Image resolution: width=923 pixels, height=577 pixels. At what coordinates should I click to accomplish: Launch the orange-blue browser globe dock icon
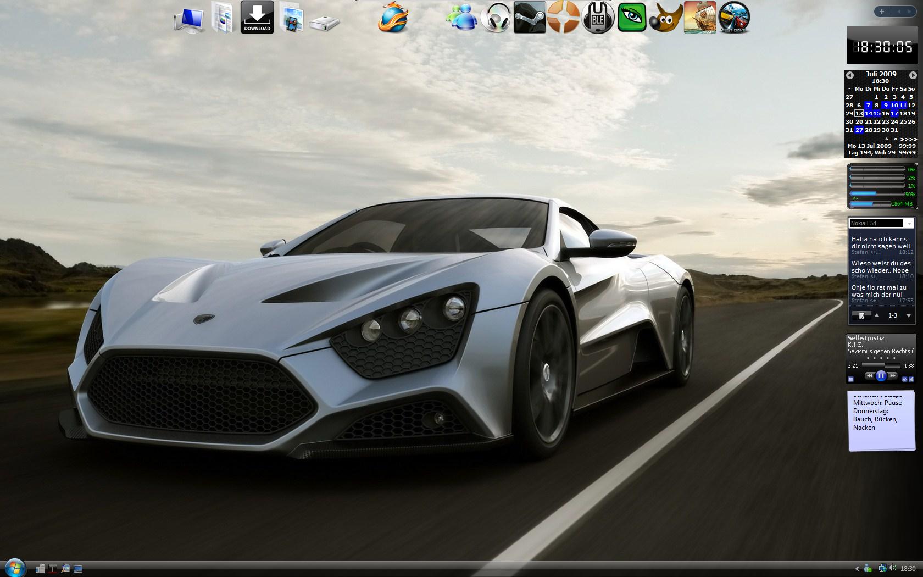393,18
